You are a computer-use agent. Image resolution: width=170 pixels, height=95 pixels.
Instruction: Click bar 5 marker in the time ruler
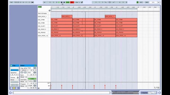[138, 7]
